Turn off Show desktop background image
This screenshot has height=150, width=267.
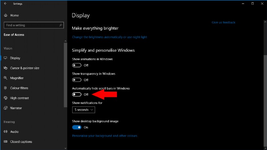coord(77,127)
